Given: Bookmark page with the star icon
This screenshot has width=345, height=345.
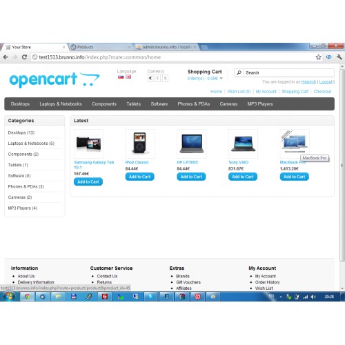Looking at the screenshot, I should [x=318, y=57].
